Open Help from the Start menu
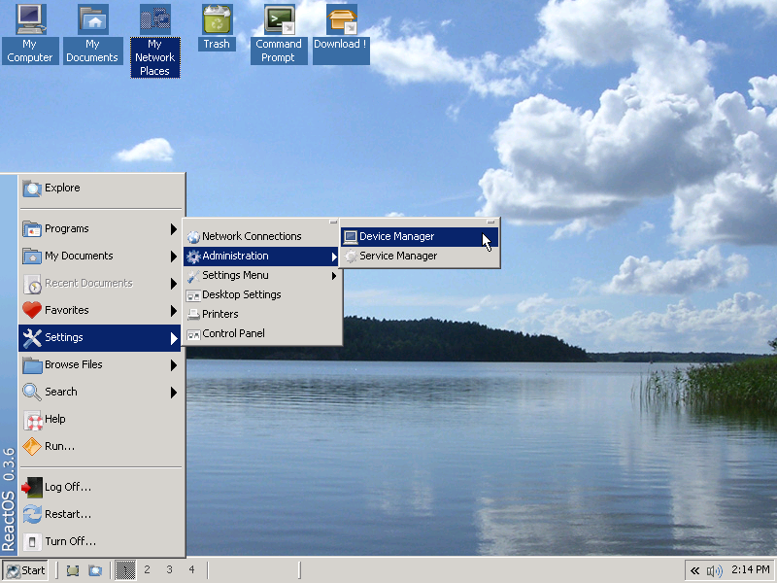Image resolution: width=777 pixels, height=583 pixels. 100,420
